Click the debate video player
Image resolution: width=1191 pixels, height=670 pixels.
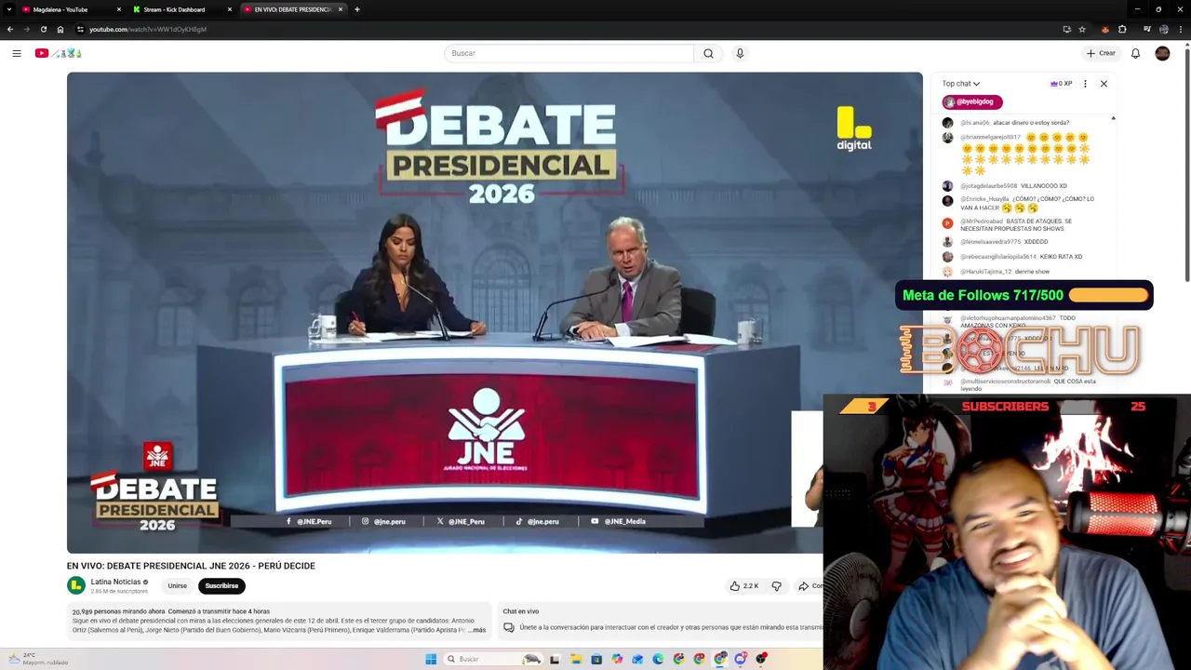pyautogui.click(x=494, y=313)
